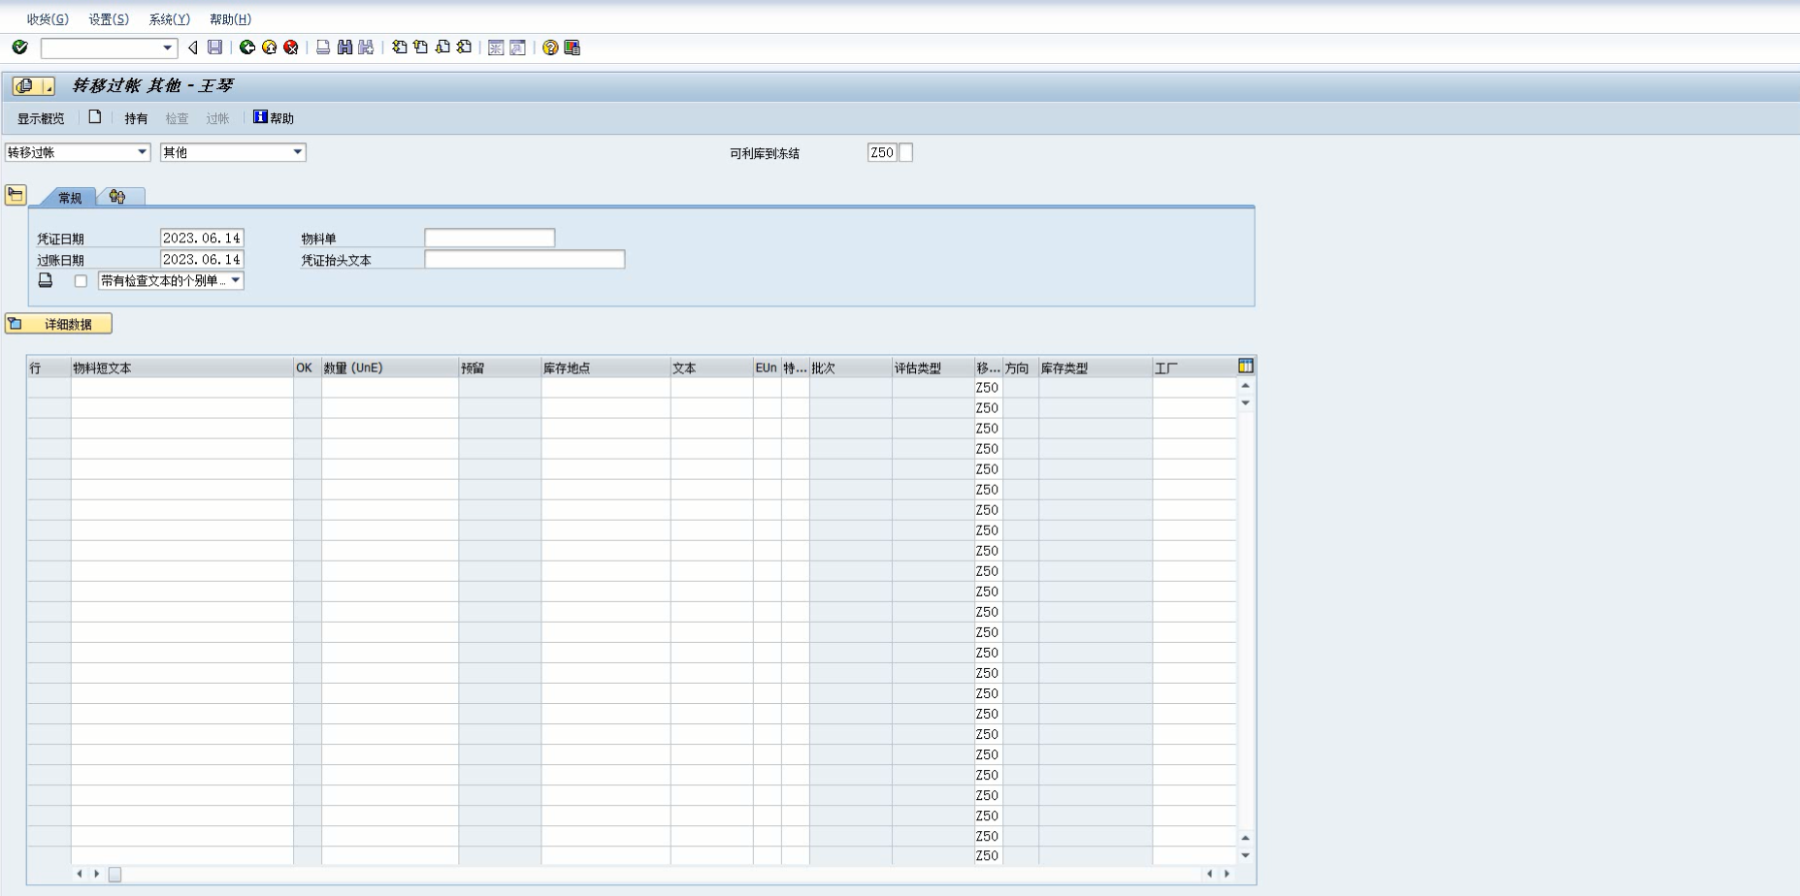This screenshot has width=1800, height=896.
Task: Click the Customize Local Layout monitor icon
Action: point(572,48)
